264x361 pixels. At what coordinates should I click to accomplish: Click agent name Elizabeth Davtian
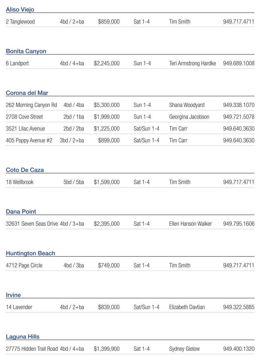tap(187, 307)
